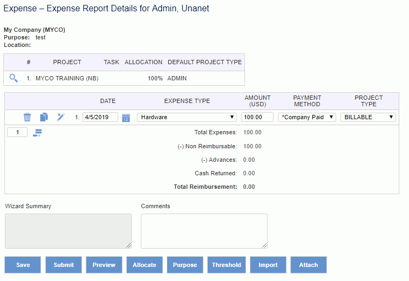Open the Allocate button
409x281 pixels.
point(145,265)
